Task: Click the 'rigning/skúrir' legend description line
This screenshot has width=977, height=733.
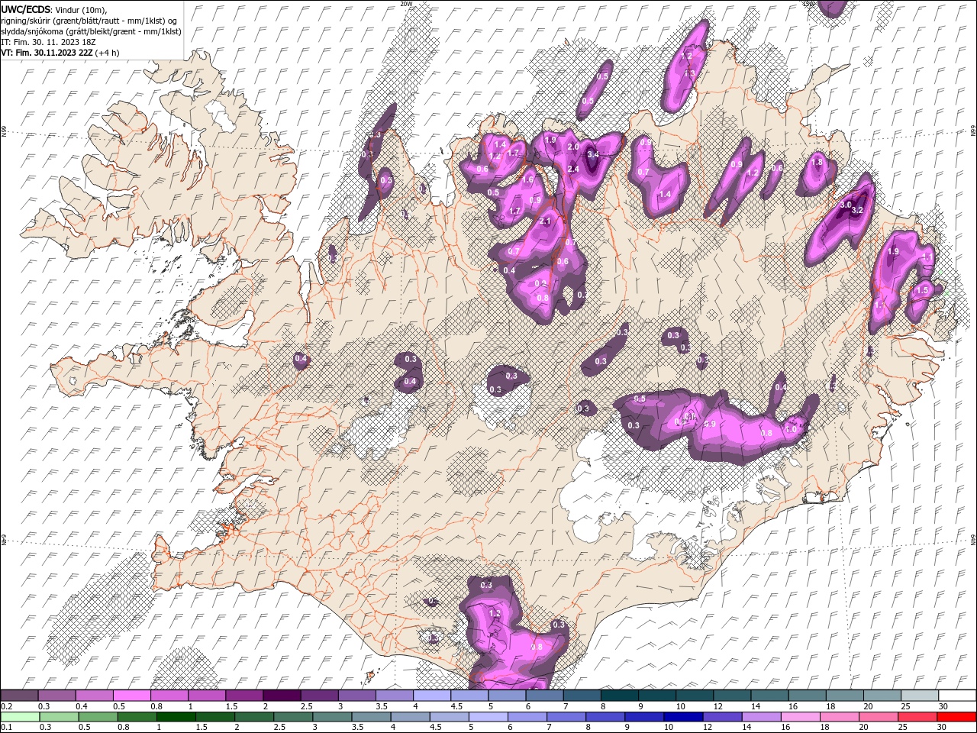Action: 89,21
